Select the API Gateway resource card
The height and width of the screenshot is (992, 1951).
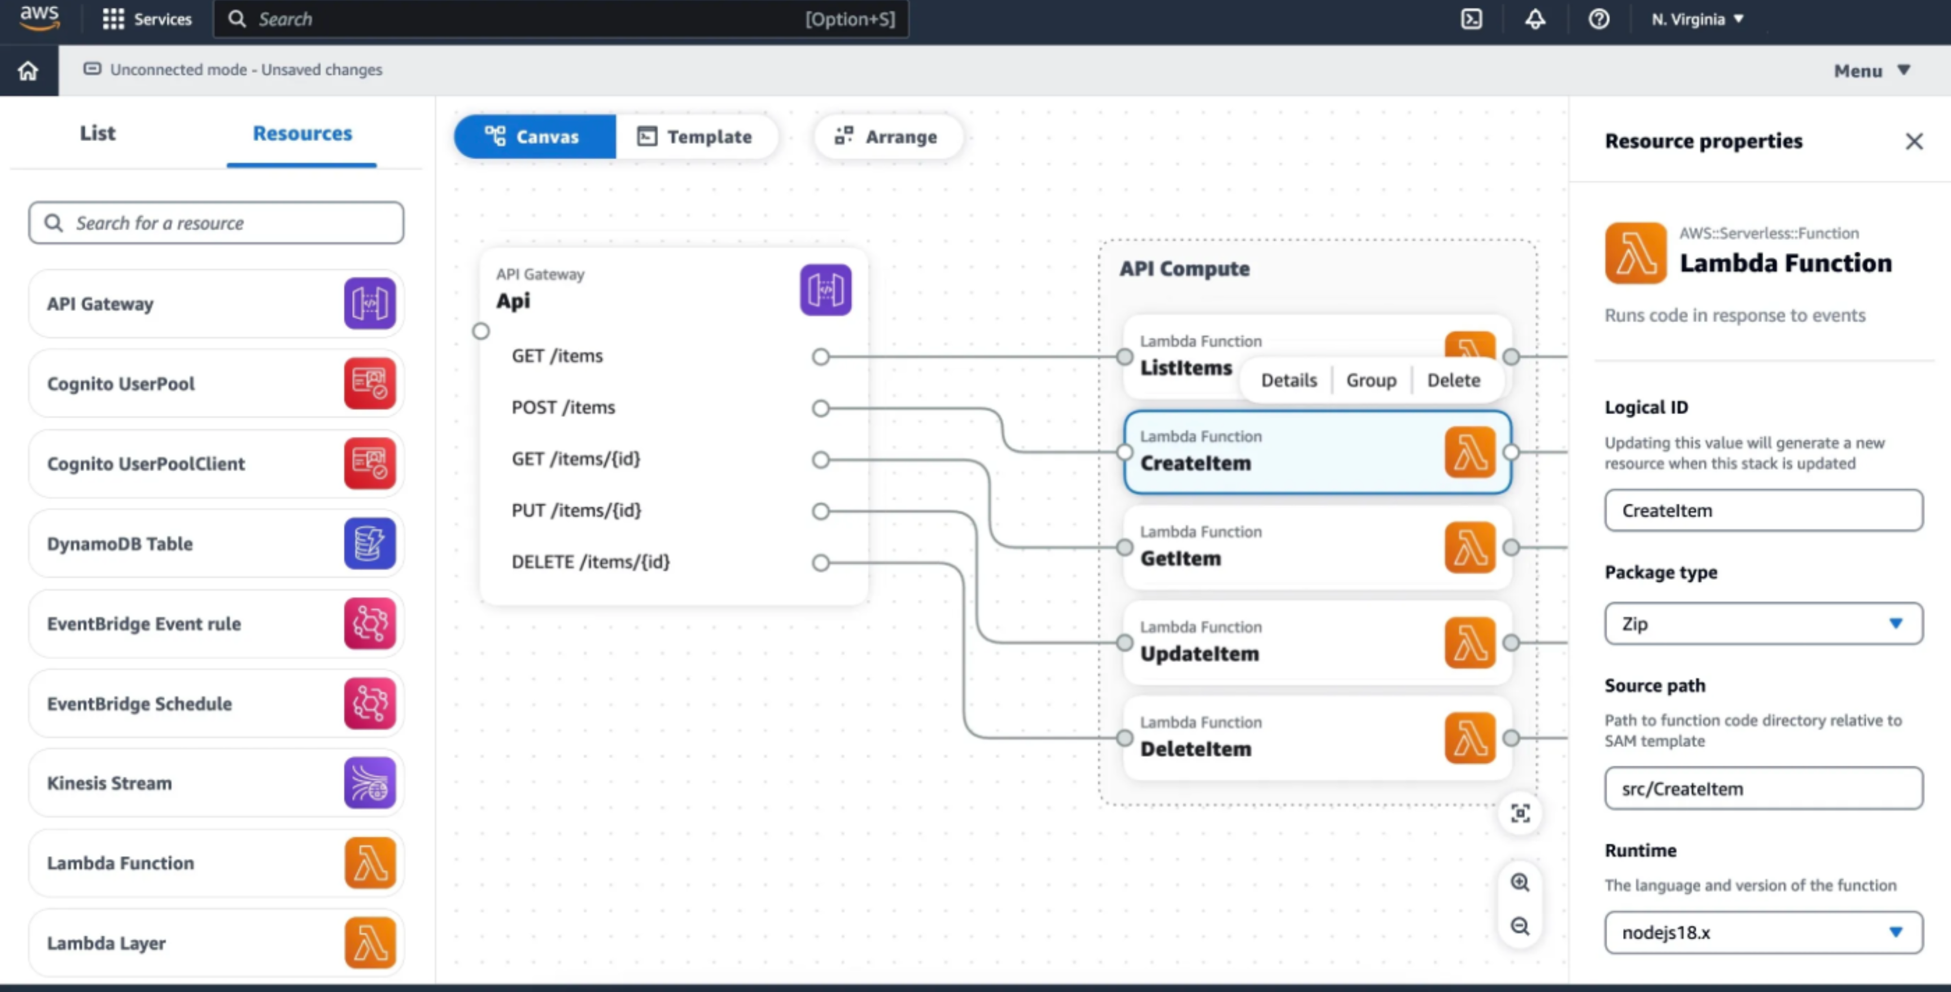(x=216, y=304)
